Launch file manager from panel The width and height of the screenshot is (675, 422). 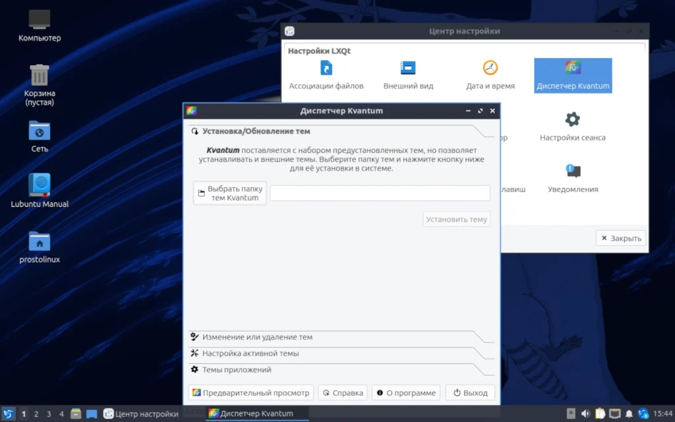tap(76, 414)
